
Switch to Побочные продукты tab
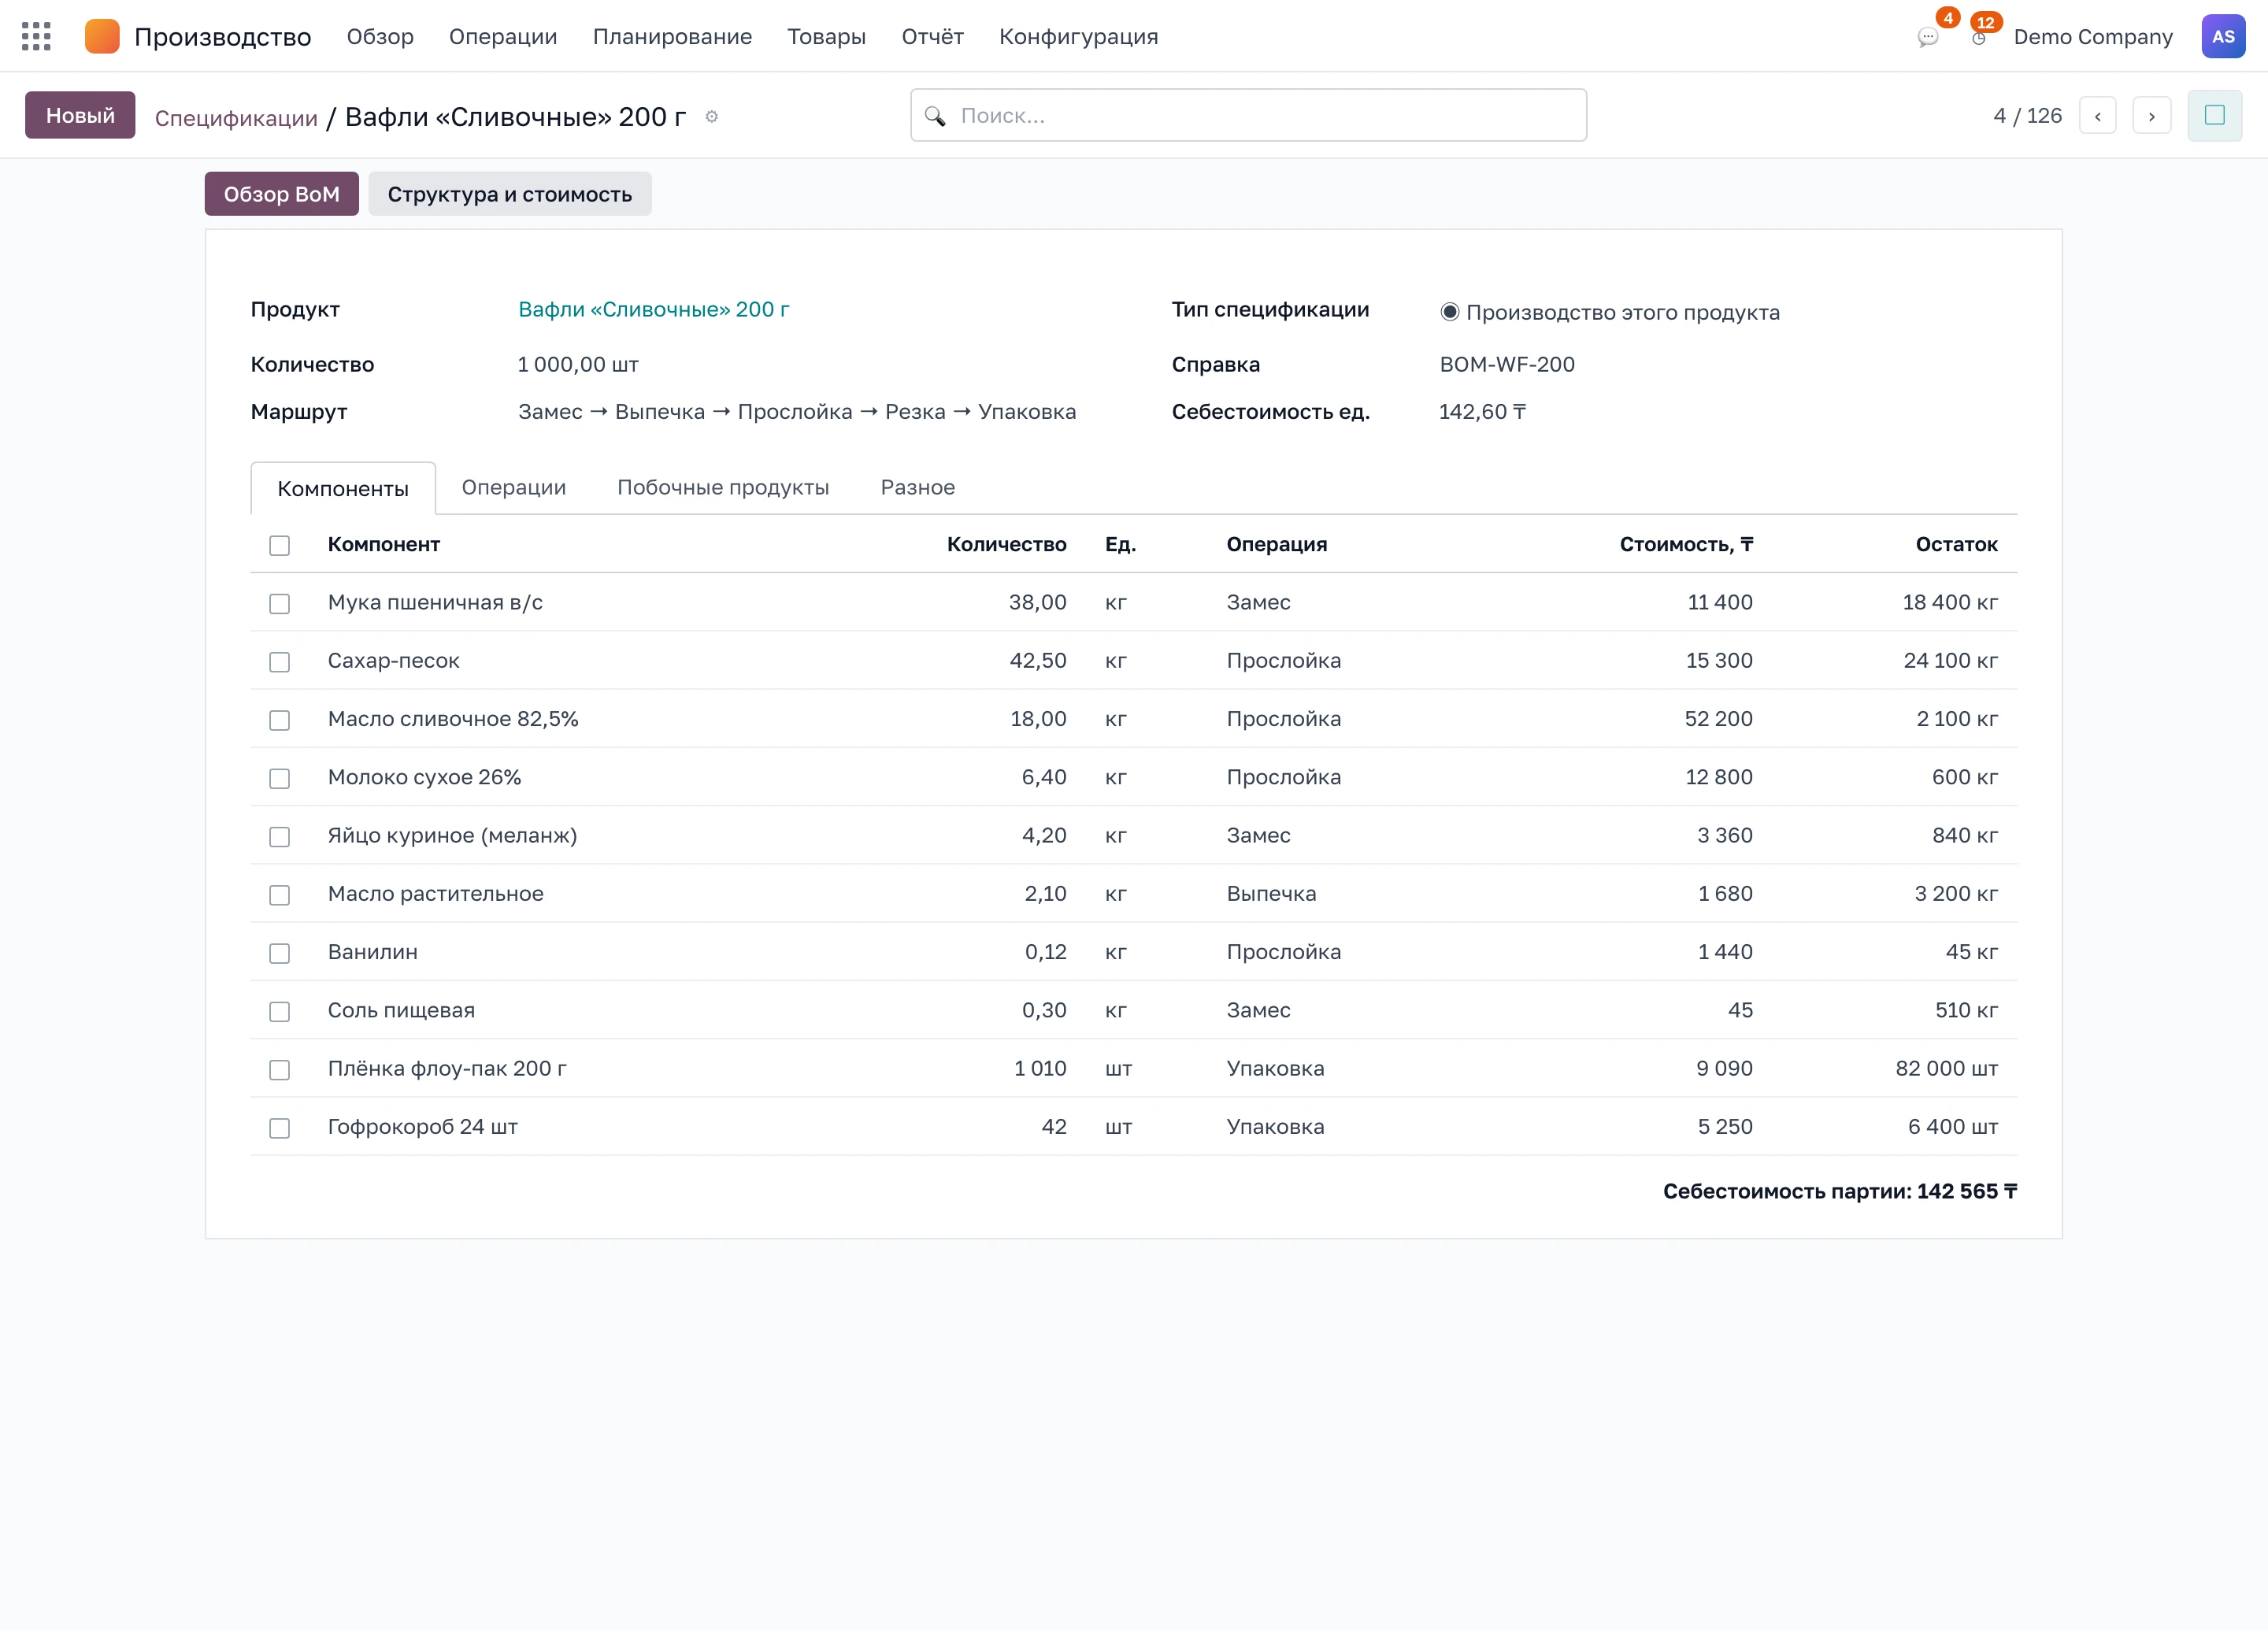coord(723,487)
